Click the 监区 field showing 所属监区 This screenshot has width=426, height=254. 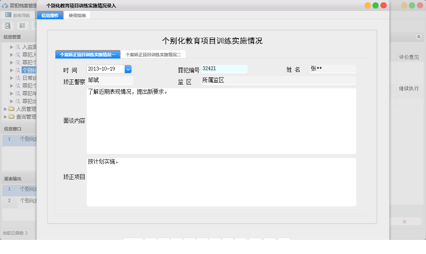coord(279,80)
